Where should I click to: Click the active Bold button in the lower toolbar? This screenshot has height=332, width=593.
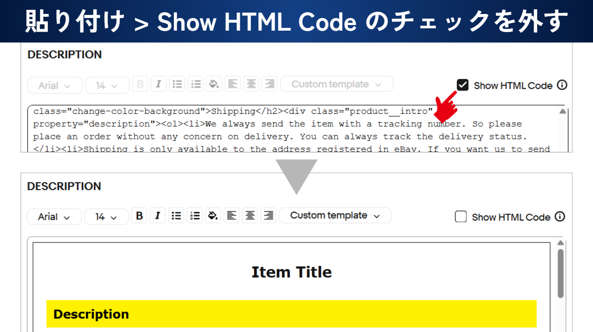click(139, 216)
